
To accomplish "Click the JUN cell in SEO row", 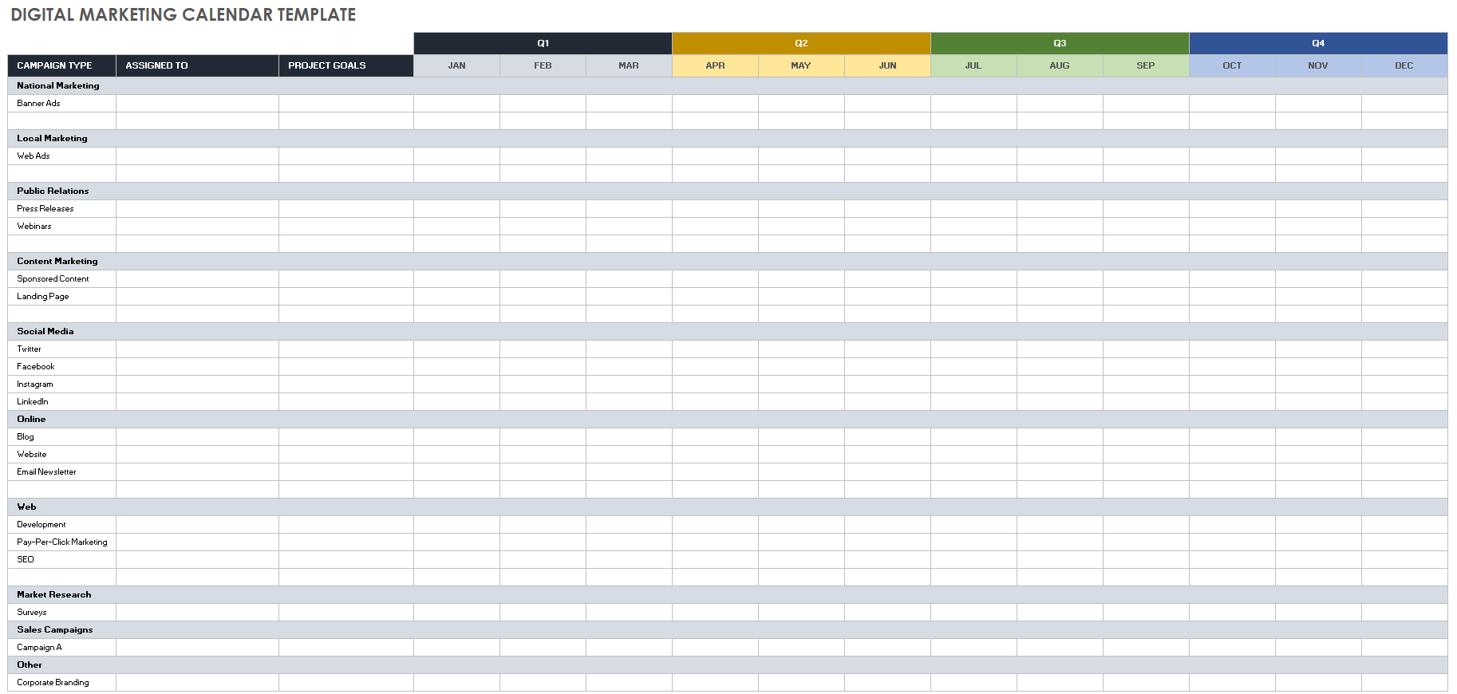I will pyautogui.click(x=887, y=559).
